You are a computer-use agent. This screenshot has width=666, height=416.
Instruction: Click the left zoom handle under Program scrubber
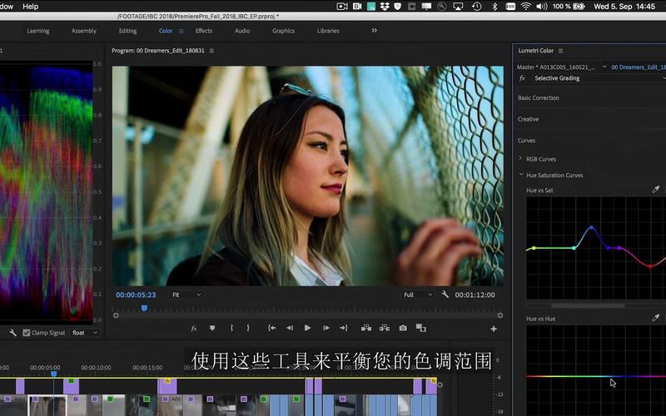[116, 315]
